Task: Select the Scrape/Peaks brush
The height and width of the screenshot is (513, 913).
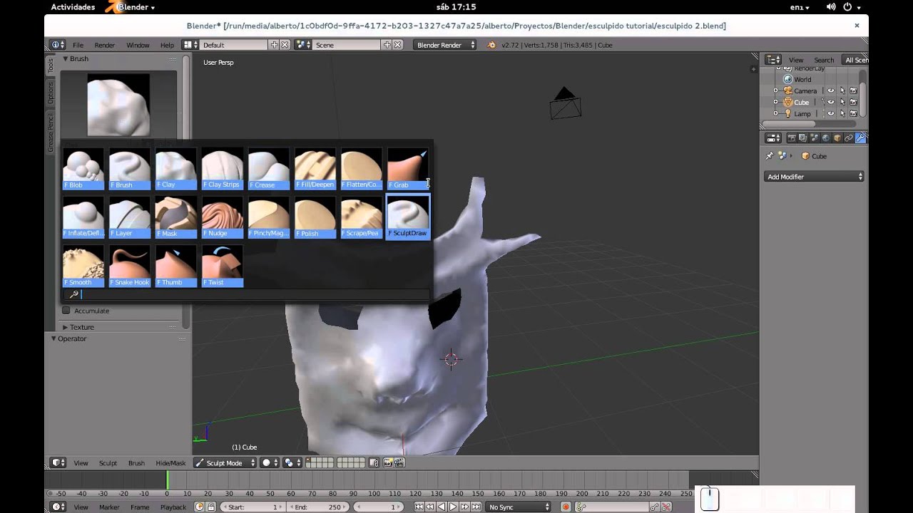Action: tap(362, 218)
